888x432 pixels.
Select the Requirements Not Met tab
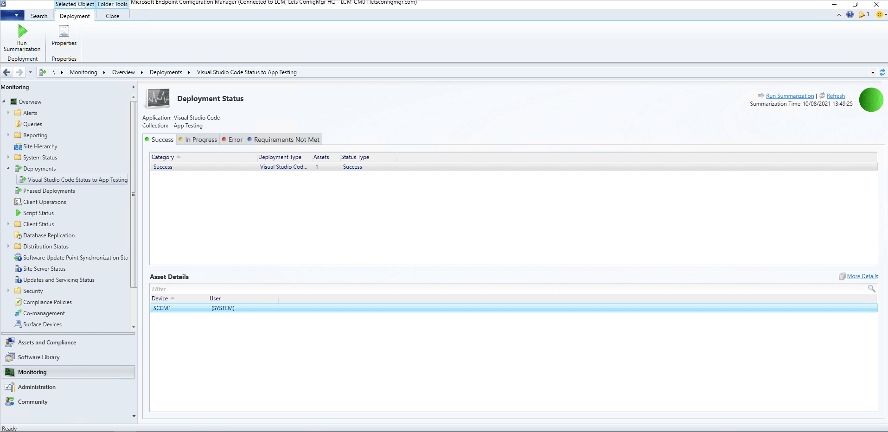283,140
